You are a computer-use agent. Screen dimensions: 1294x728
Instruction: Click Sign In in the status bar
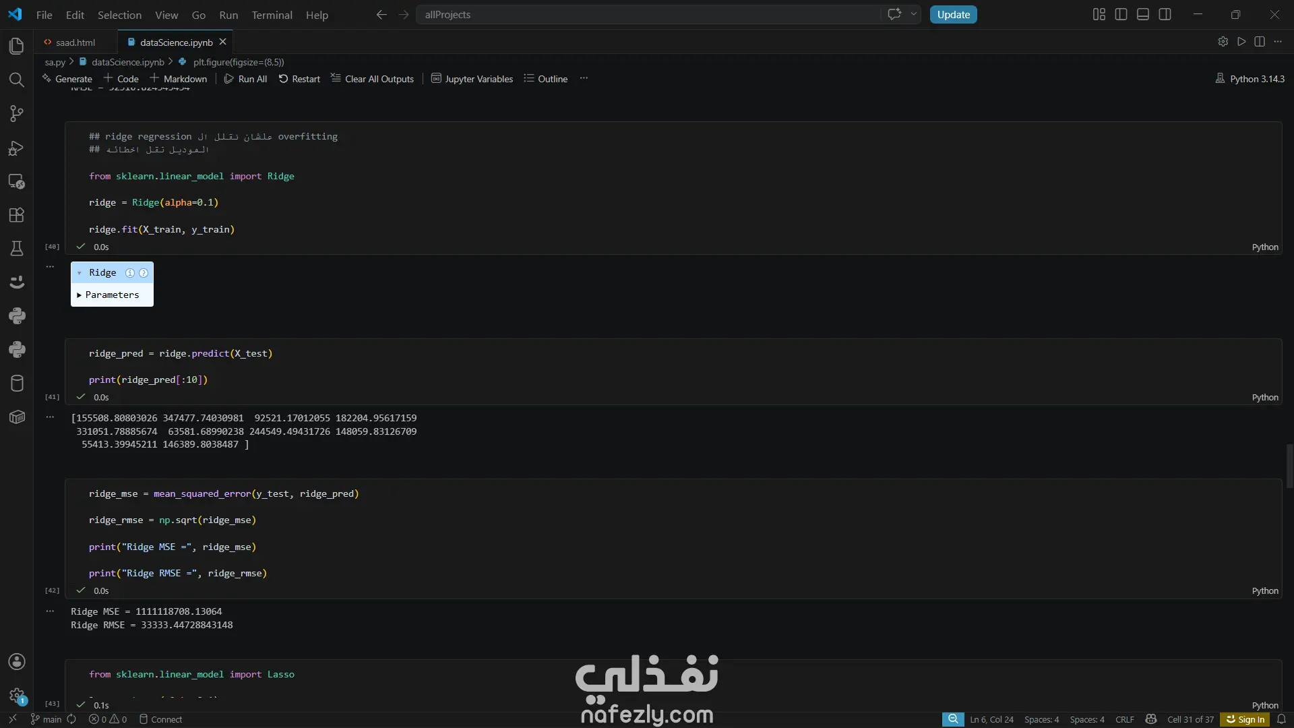1245,720
